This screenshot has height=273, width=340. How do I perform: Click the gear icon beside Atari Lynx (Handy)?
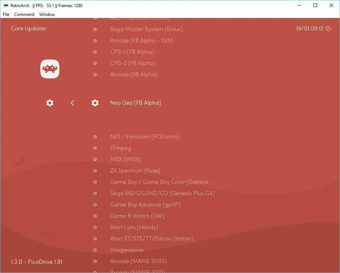pyautogui.click(x=95, y=227)
